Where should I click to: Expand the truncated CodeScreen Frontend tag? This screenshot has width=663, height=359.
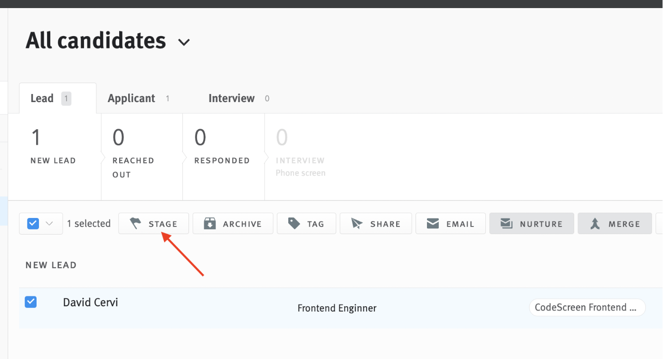[x=587, y=307]
